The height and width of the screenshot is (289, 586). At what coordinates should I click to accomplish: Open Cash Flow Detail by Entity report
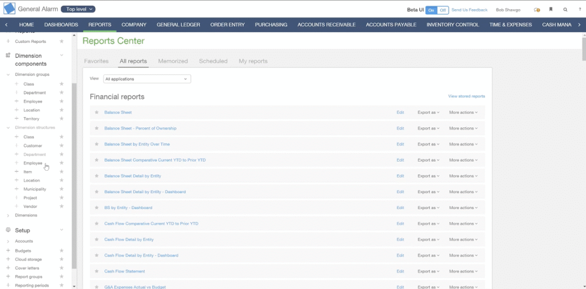[x=129, y=239]
